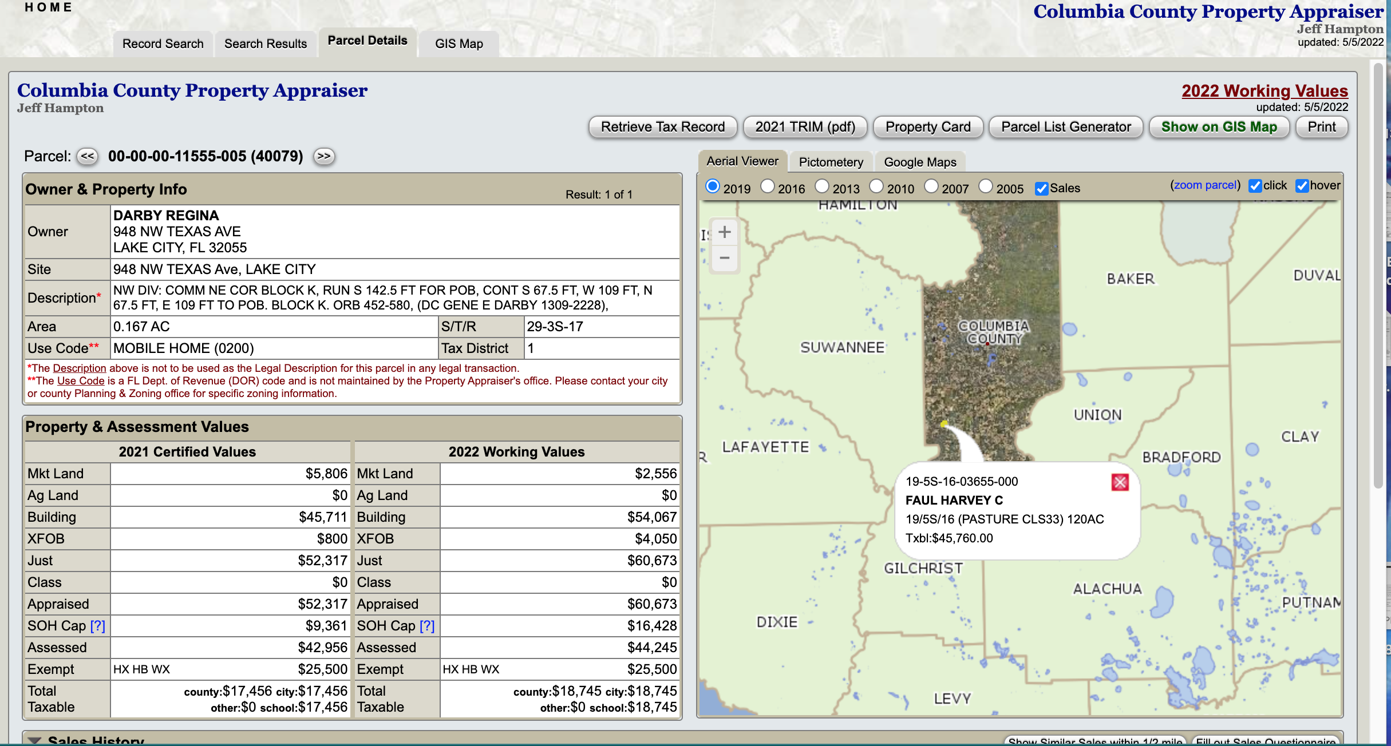Click Columbia County label on aerial map
The image size is (1391, 746).
[x=994, y=332]
